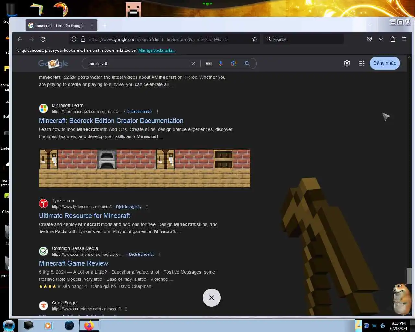This screenshot has width=415, height=332.
Task: Open the black box taskbar icon
Action: [29, 326]
